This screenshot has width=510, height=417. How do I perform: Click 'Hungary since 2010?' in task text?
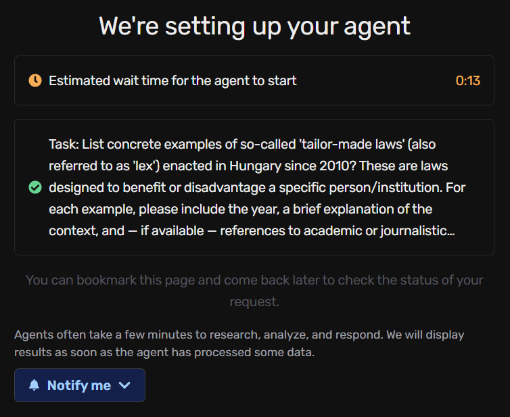[293, 166]
